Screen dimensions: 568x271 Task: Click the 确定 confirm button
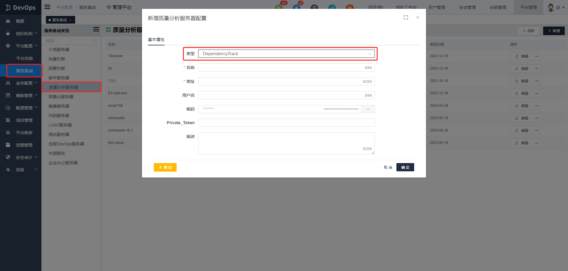click(x=405, y=167)
